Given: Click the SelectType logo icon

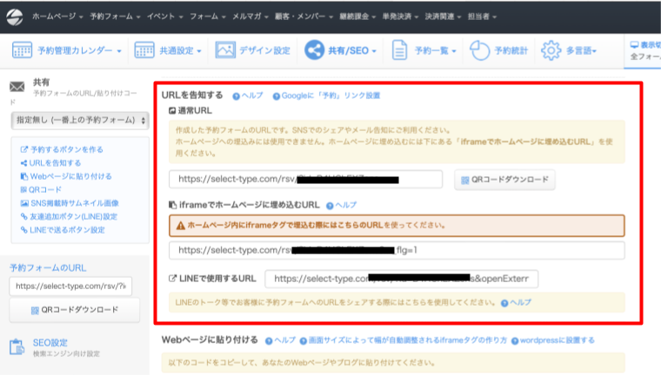Looking at the screenshot, I should point(15,16).
